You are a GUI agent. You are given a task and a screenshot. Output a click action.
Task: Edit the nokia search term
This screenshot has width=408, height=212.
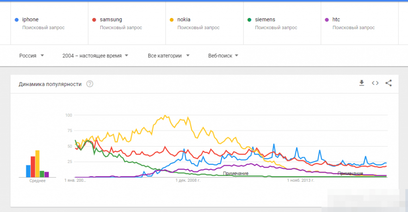pyautogui.click(x=184, y=20)
